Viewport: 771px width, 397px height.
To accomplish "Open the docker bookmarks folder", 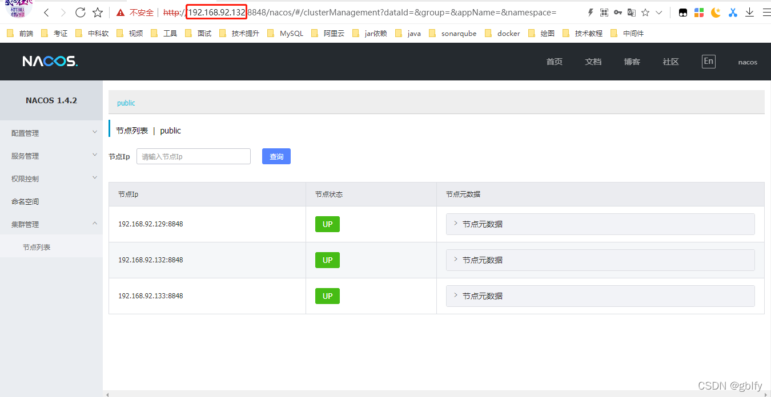I will [x=502, y=34].
